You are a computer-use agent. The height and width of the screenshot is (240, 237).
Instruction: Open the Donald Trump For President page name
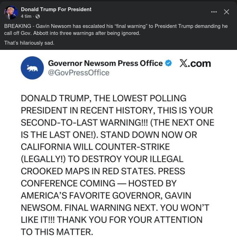pos(56,9)
